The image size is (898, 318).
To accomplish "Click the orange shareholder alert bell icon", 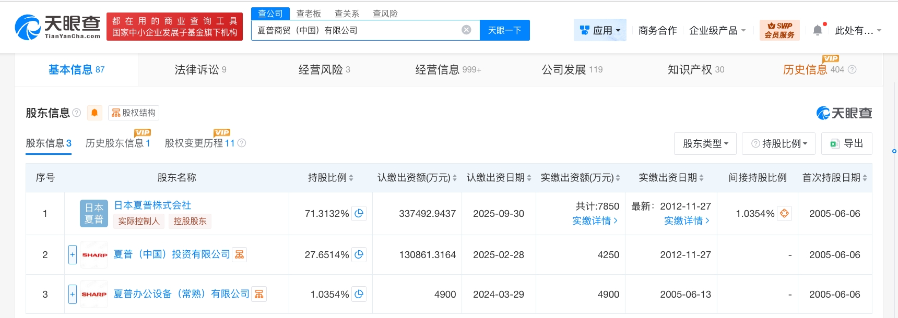I will 94,113.
